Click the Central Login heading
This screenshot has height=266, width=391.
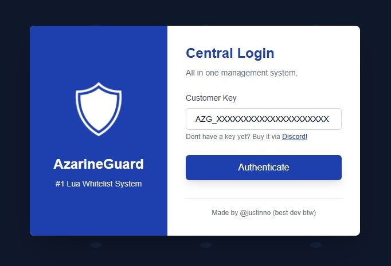click(x=230, y=53)
